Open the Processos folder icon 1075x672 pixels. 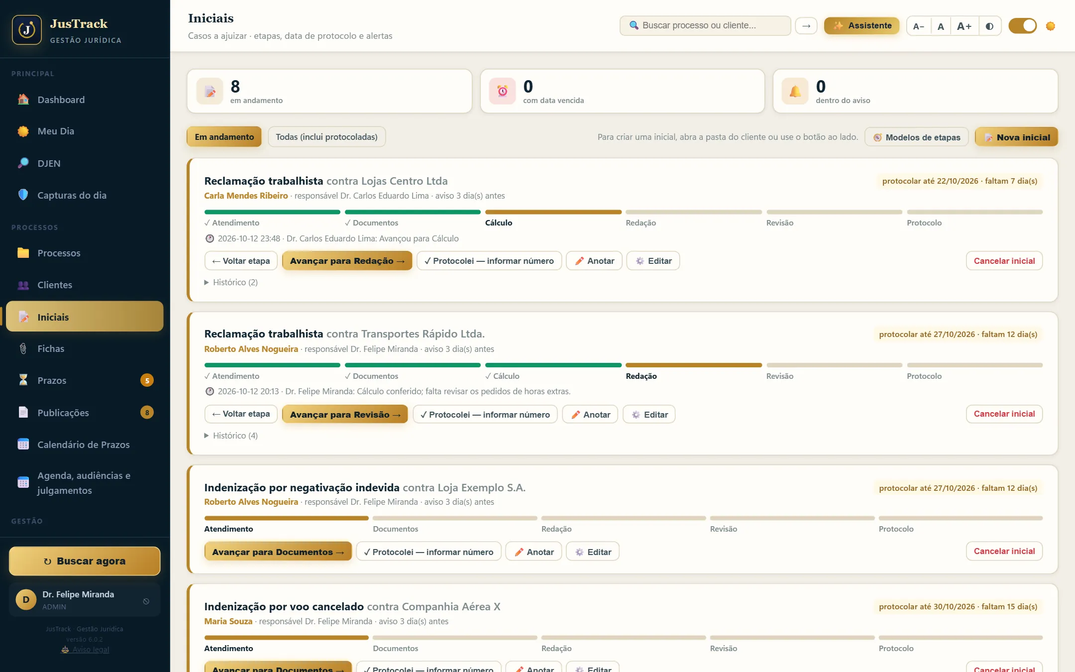[23, 253]
